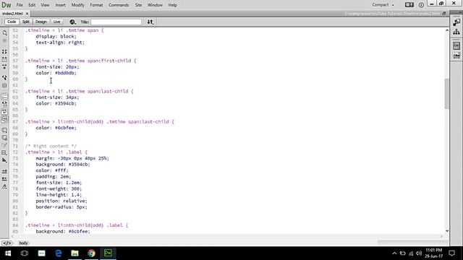Click the Remove Comment icon

[4, 138]
